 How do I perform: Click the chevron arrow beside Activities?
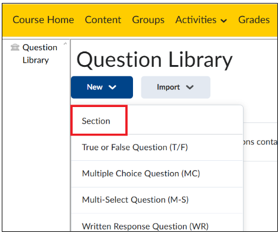[x=223, y=21]
